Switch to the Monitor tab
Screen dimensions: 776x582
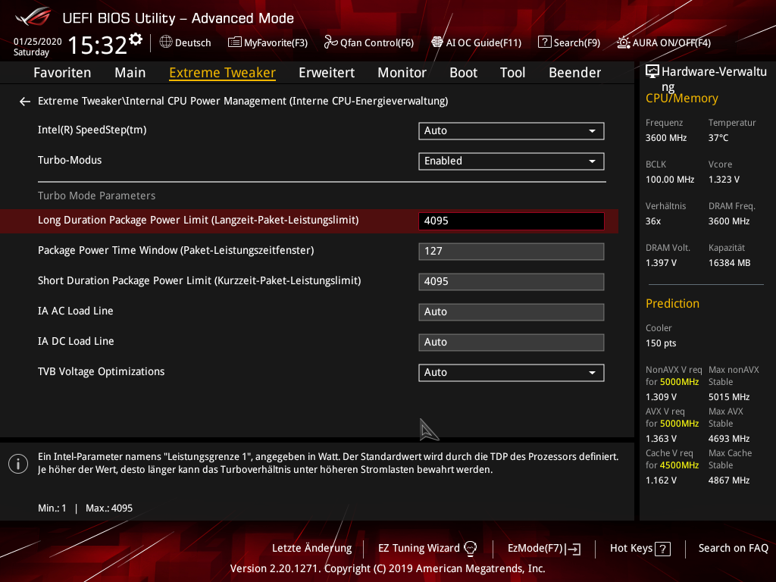402,73
